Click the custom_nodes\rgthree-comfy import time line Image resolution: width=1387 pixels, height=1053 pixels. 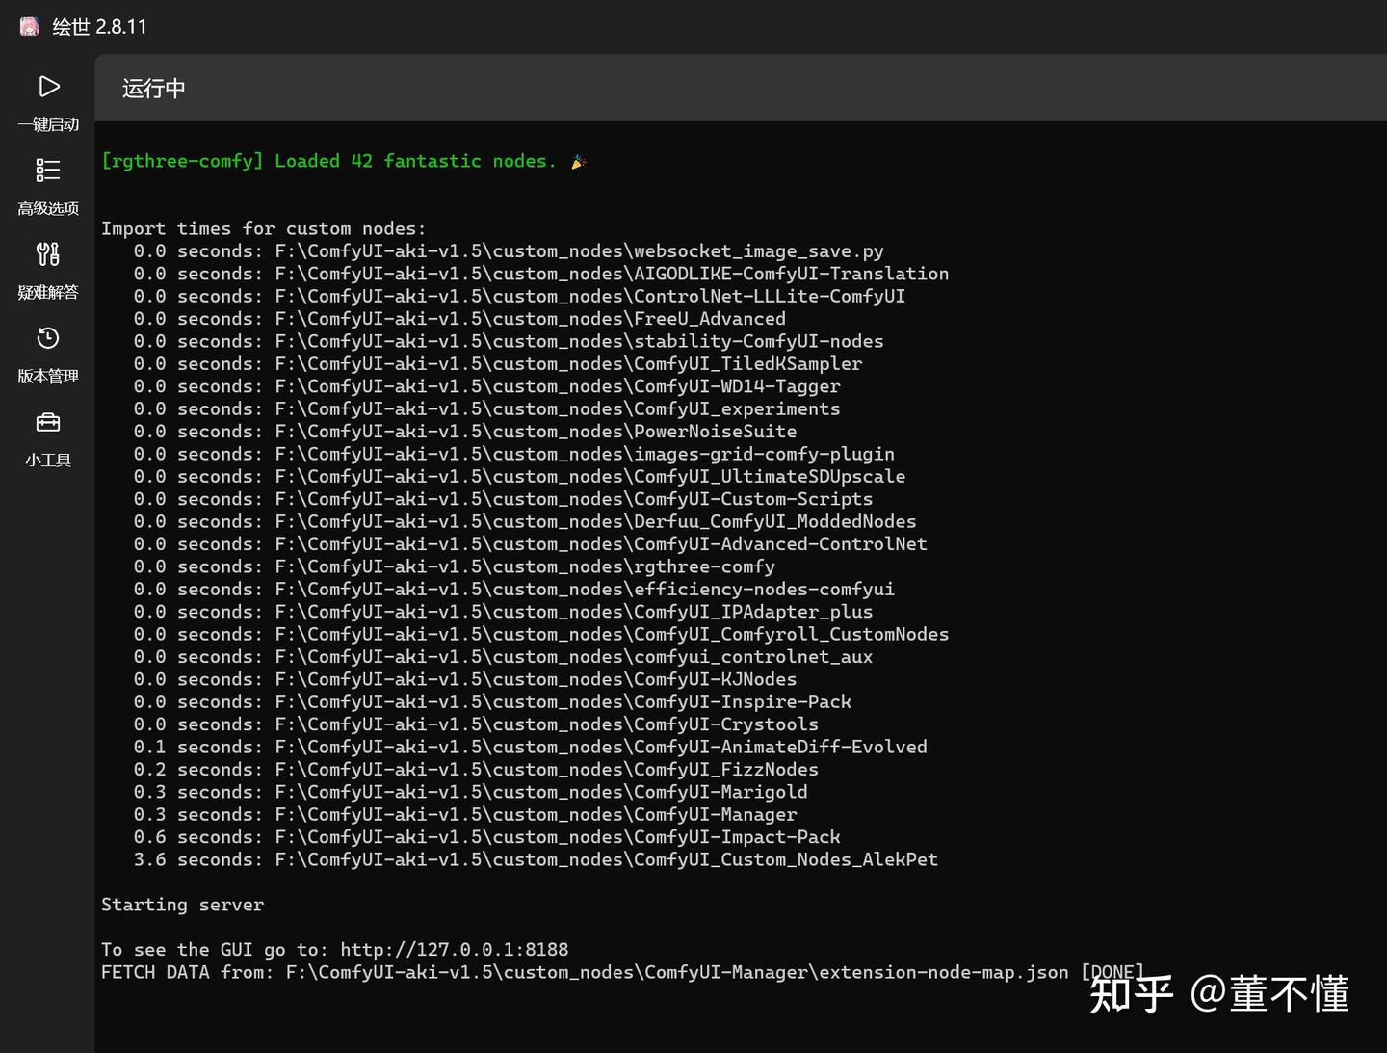[455, 566]
